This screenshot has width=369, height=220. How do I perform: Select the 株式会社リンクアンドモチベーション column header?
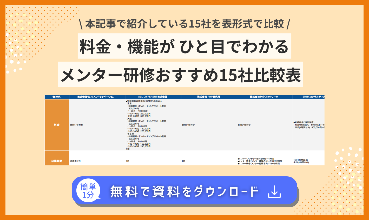point(97,96)
